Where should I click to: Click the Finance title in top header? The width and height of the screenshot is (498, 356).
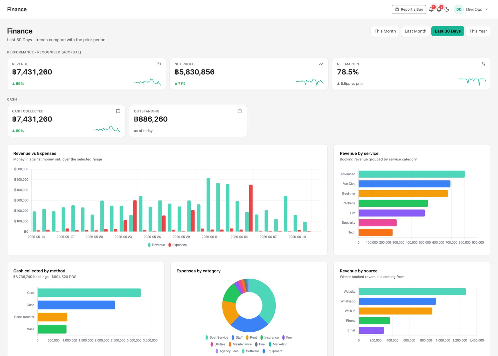17,9
